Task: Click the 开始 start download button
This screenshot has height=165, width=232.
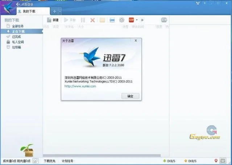Action: [x=70, y=20]
